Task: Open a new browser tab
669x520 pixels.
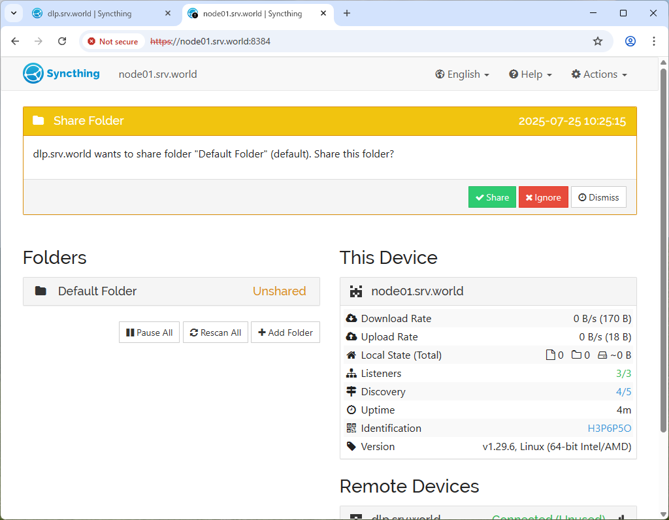Action: tap(347, 14)
